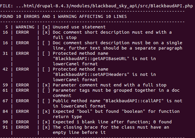The image size is (195, 138).
Task: Click the [ ] marker for the callAPI method error
Action: pos(46,101)
